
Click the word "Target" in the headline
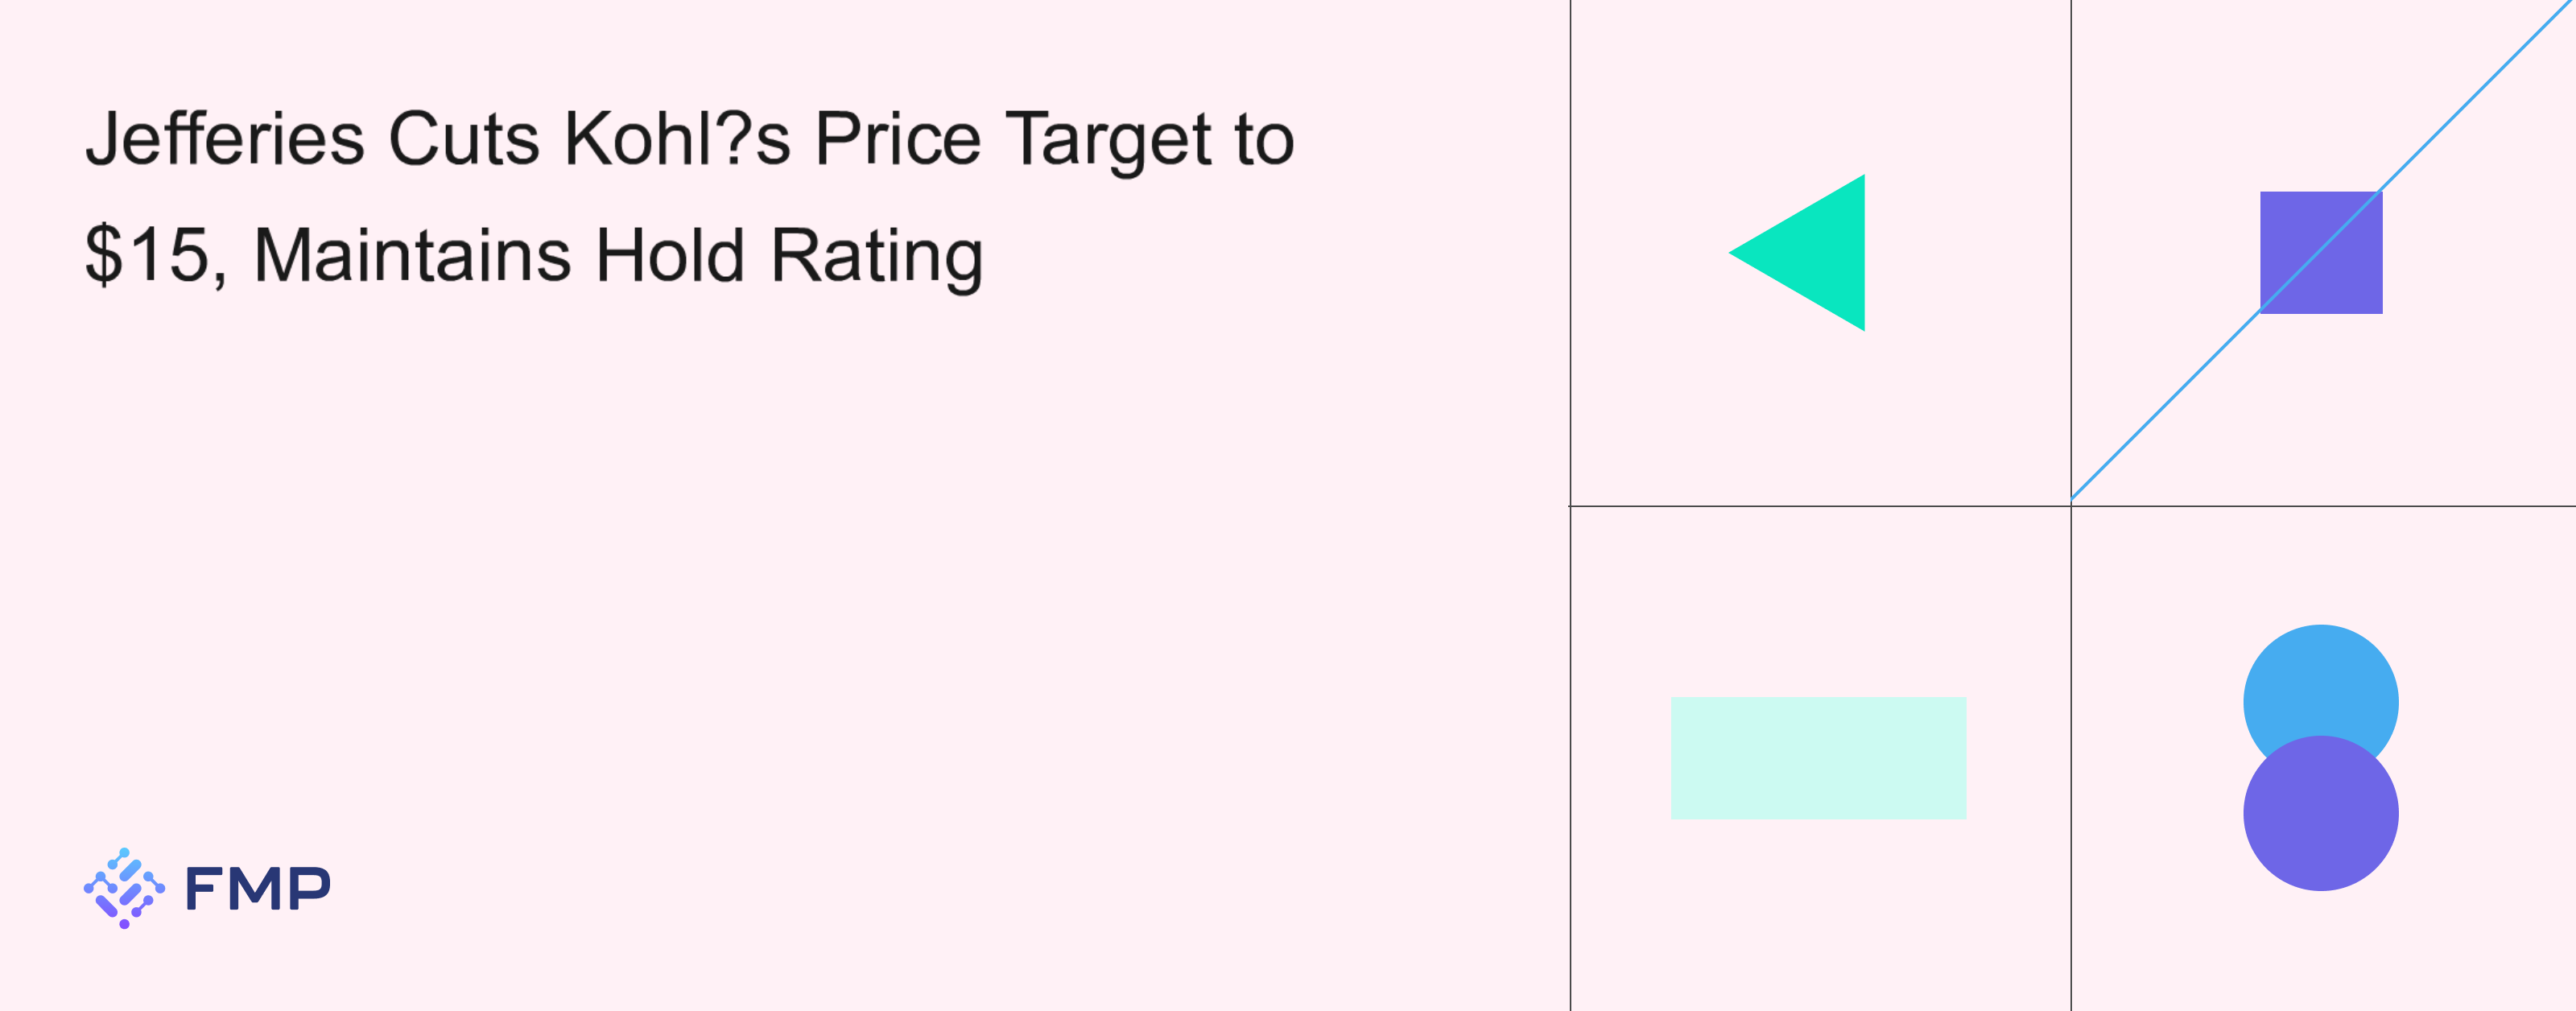1108,141
